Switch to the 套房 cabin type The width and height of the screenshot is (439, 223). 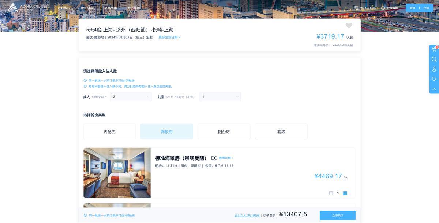click(281, 131)
